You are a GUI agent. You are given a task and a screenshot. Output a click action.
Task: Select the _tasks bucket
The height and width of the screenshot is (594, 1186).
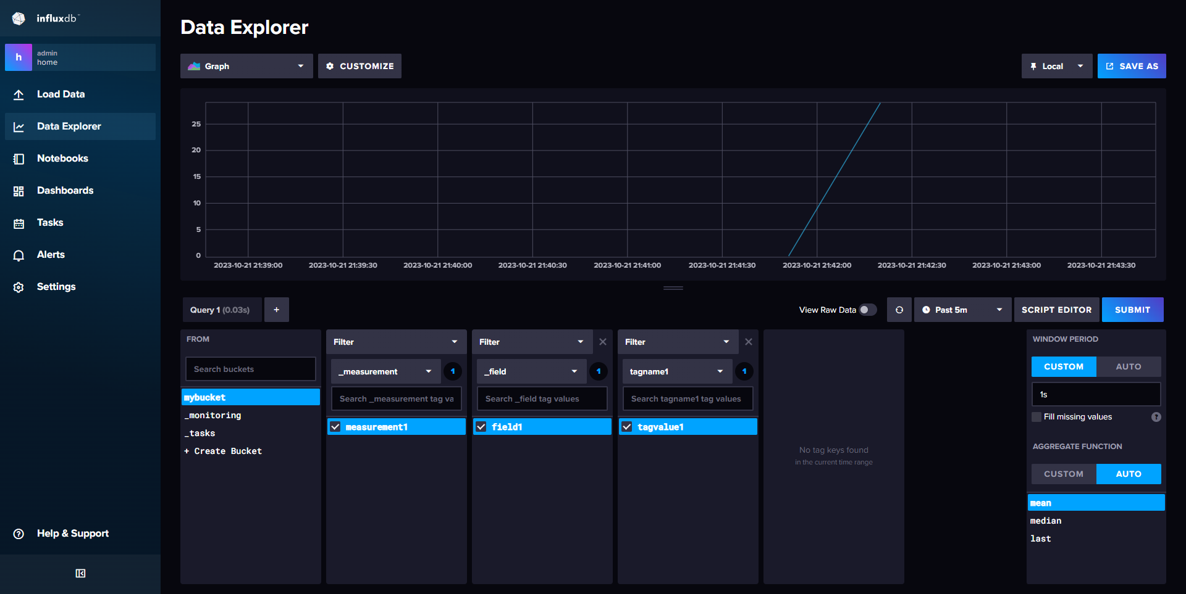click(x=251, y=433)
